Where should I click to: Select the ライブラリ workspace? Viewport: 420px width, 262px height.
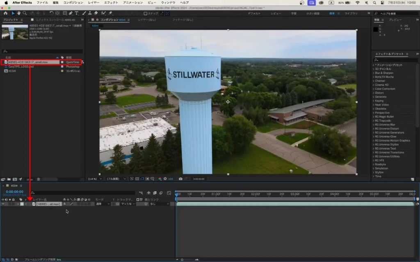[x=351, y=13]
